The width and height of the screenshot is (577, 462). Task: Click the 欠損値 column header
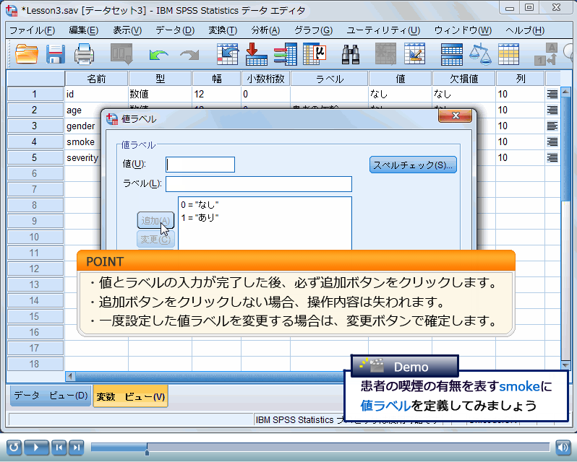(463, 79)
